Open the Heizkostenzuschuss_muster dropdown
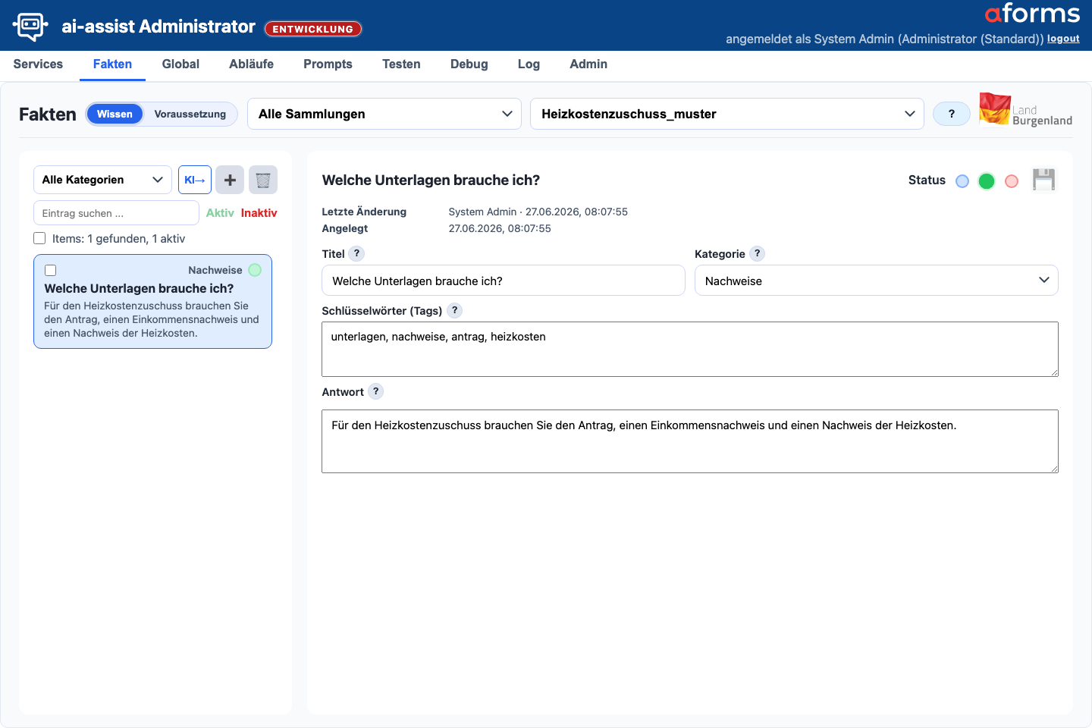Viewport: 1092px width, 728px height. pos(727,114)
